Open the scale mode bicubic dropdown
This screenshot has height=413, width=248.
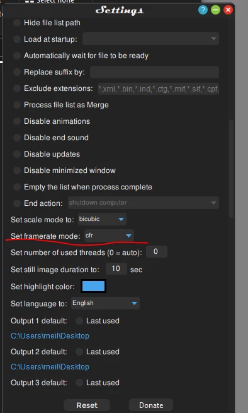pos(102,219)
